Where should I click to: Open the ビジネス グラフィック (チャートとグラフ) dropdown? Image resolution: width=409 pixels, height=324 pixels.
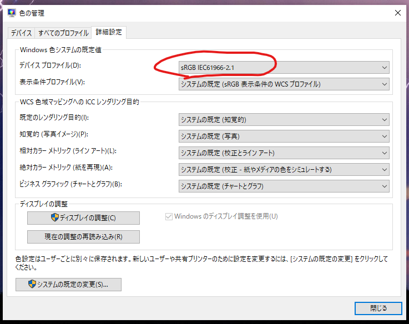coord(284,186)
